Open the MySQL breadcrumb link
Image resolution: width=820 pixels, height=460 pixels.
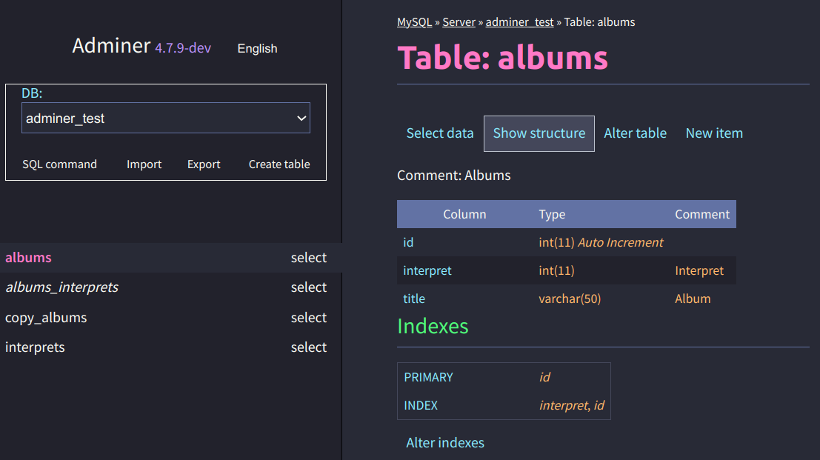tap(414, 21)
